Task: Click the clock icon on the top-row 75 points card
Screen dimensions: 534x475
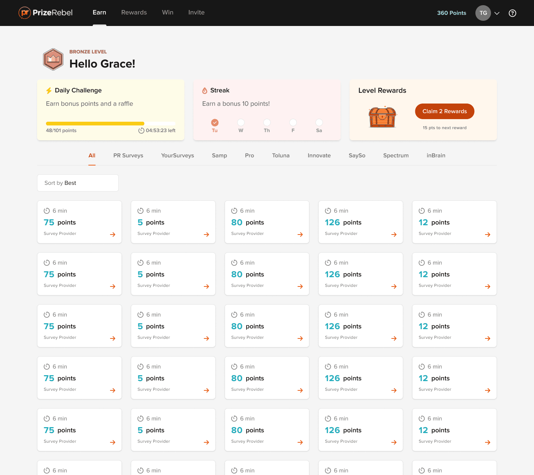Action: pyautogui.click(x=47, y=211)
